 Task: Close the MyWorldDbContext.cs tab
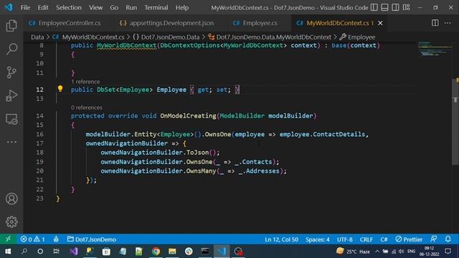pos(380,23)
